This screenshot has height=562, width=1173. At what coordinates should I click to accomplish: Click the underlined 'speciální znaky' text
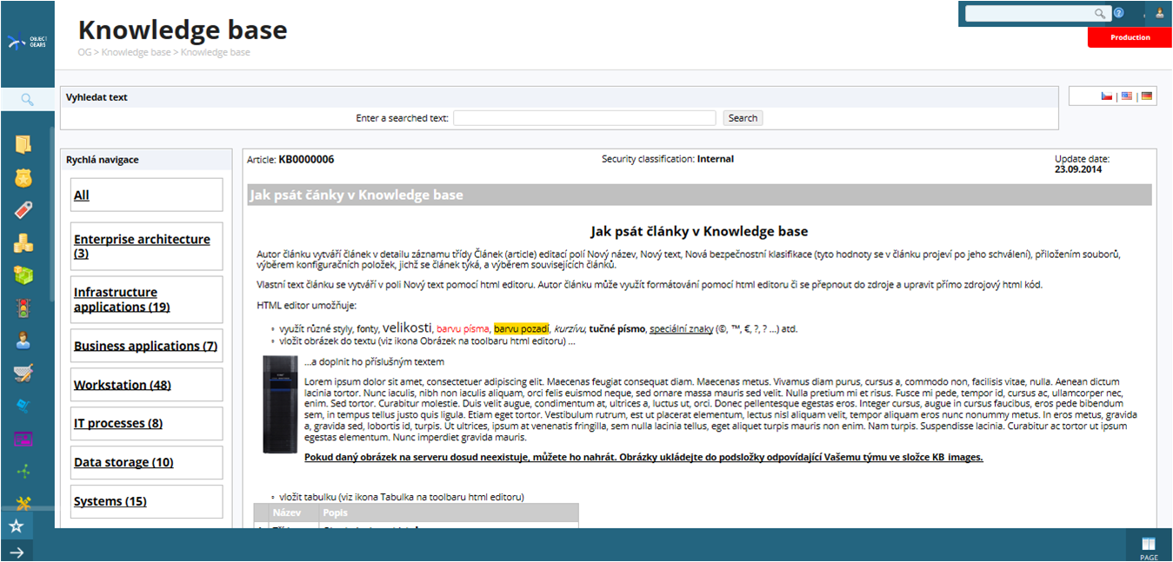(680, 329)
